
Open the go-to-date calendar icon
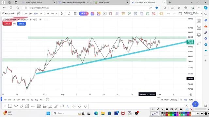[x=47, y=100]
